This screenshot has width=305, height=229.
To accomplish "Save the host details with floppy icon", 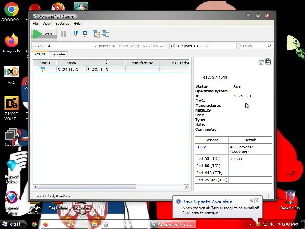I will (x=268, y=61).
